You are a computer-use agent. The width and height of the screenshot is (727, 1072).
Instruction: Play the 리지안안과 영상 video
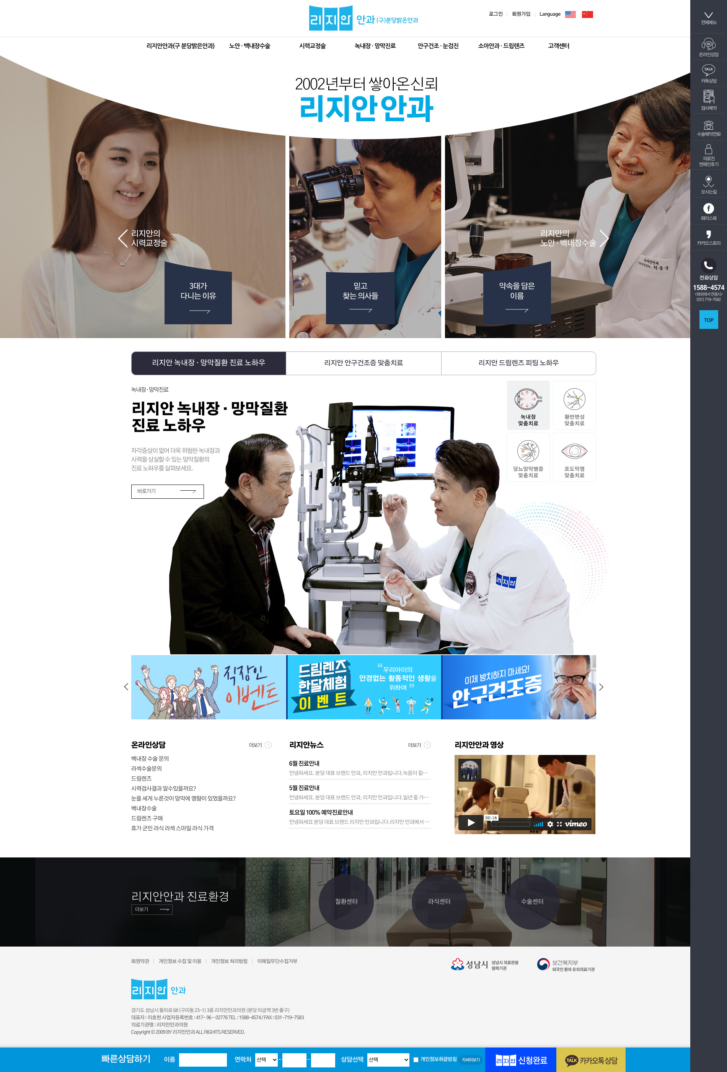coord(470,822)
